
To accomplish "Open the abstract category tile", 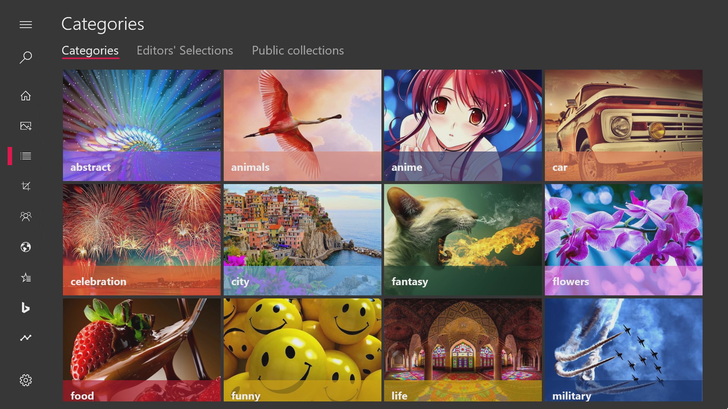I will tap(142, 125).
